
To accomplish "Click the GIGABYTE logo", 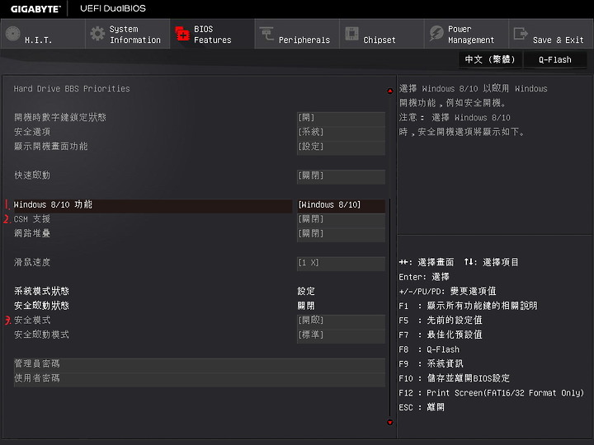I will (35, 9).
